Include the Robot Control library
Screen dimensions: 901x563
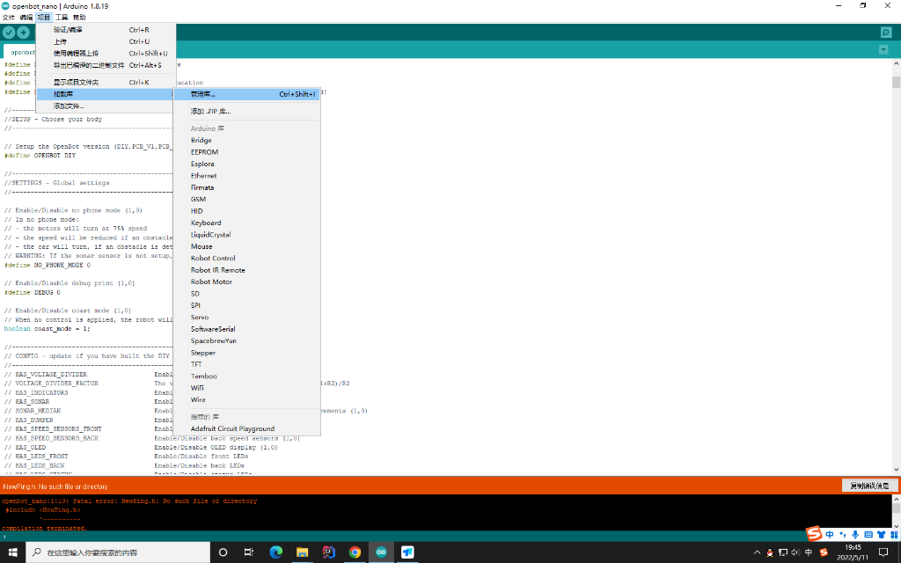point(247,258)
